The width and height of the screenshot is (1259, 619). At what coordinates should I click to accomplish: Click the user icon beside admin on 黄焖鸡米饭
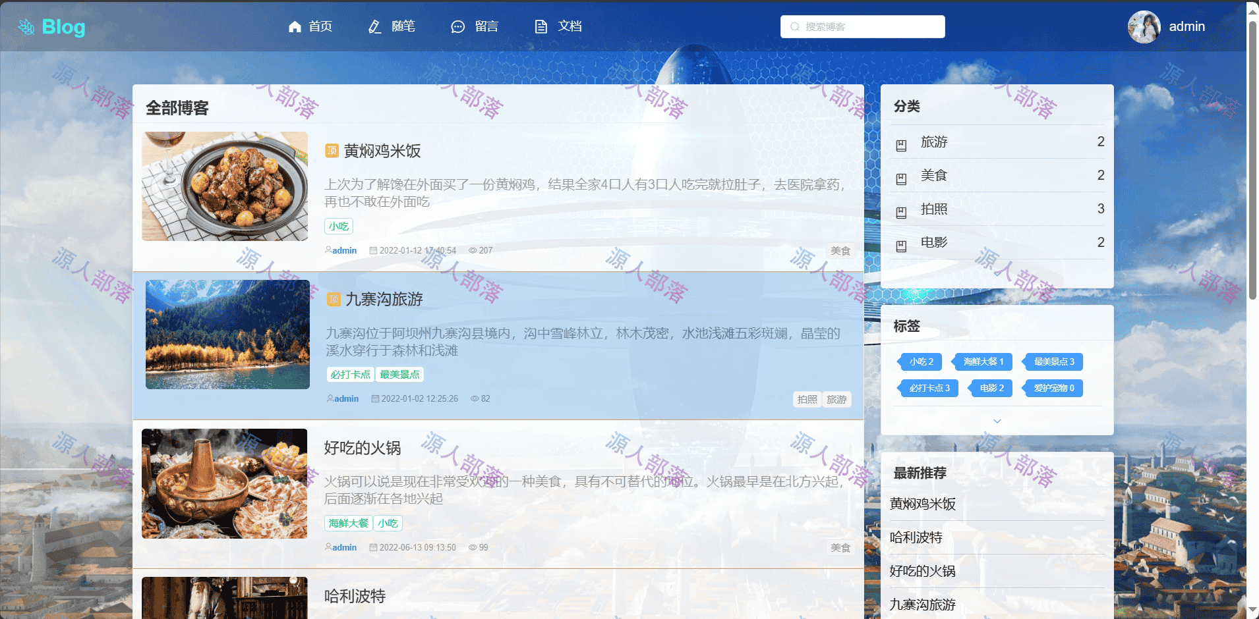[328, 250]
